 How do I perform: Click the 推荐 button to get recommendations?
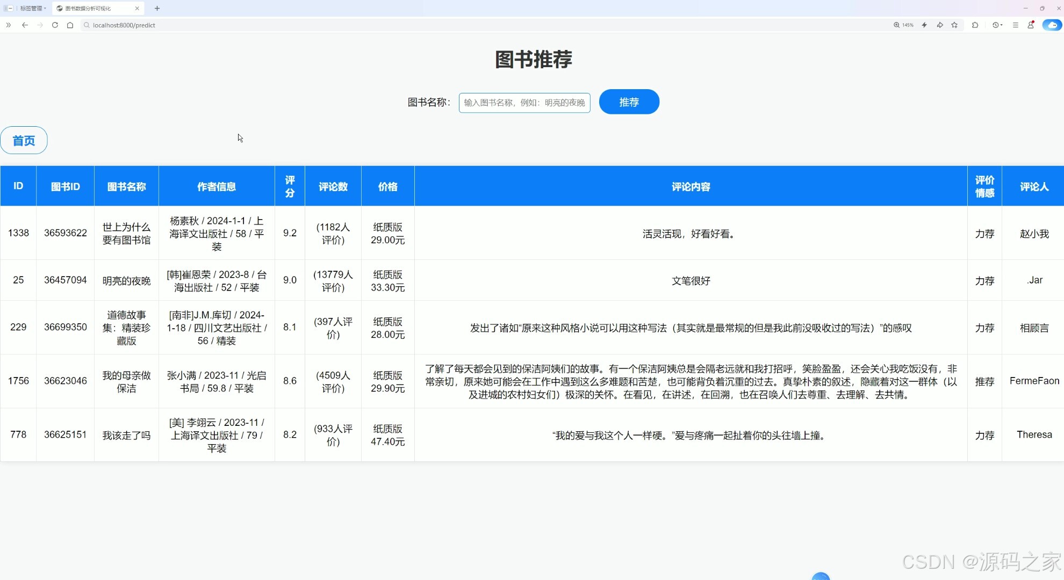[629, 102]
